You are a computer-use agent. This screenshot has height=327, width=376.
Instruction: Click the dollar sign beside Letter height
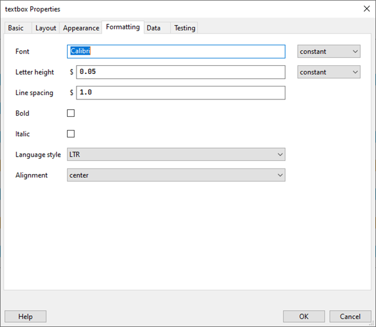coord(71,72)
